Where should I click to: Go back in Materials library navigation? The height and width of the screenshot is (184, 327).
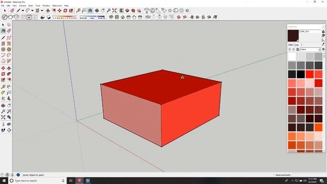pos(290,50)
